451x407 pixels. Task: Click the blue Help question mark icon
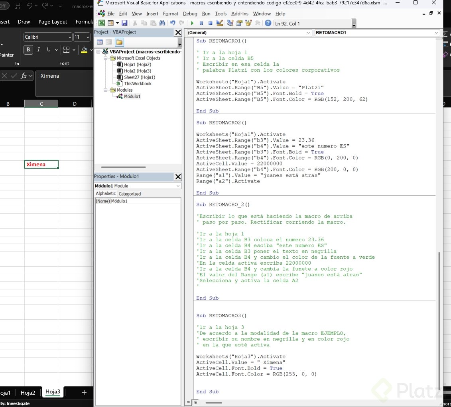tap(268, 24)
